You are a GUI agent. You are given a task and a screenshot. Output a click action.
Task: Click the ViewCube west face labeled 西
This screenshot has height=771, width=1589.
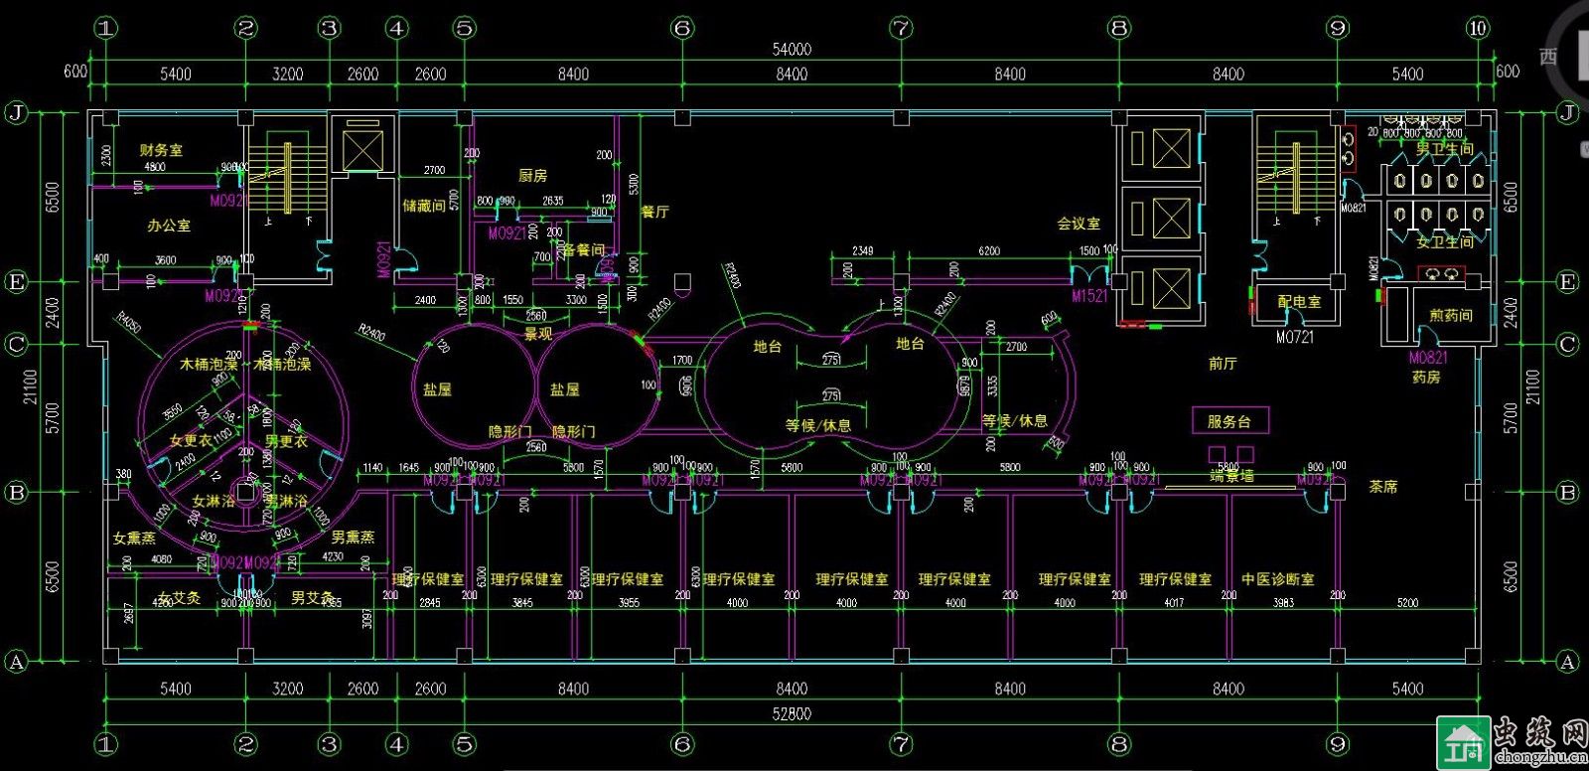pyautogui.click(x=1548, y=57)
